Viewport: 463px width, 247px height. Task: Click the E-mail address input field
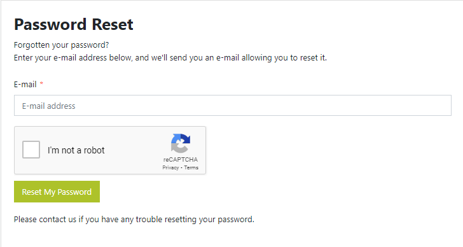click(x=233, y=106)
